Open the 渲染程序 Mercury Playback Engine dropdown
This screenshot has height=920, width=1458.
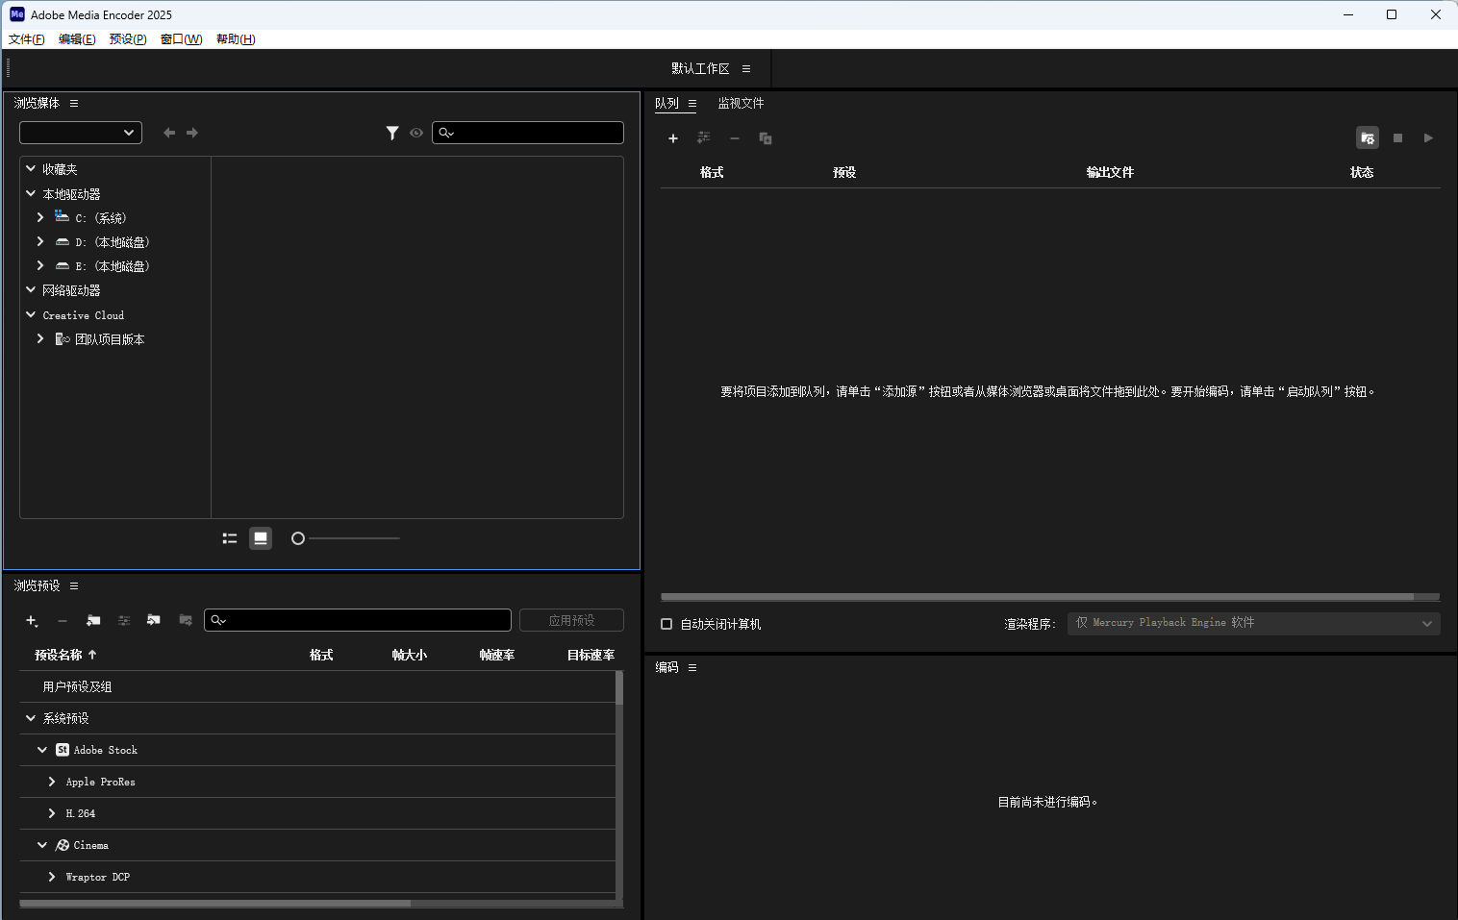1254,623
